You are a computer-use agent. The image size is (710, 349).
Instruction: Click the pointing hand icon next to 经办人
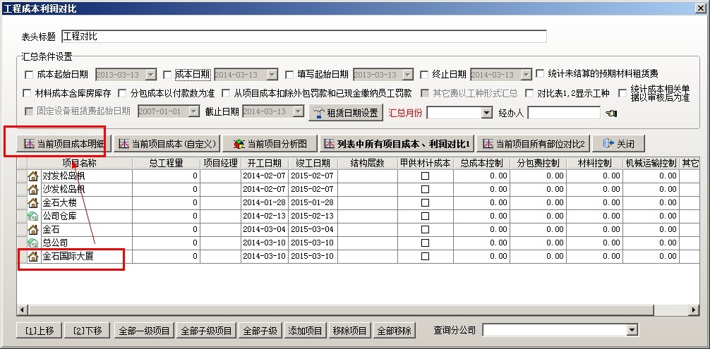(611, 113)
